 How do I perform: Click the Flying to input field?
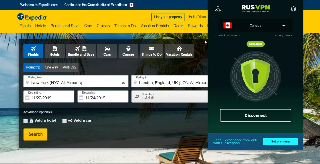[170, 81]
